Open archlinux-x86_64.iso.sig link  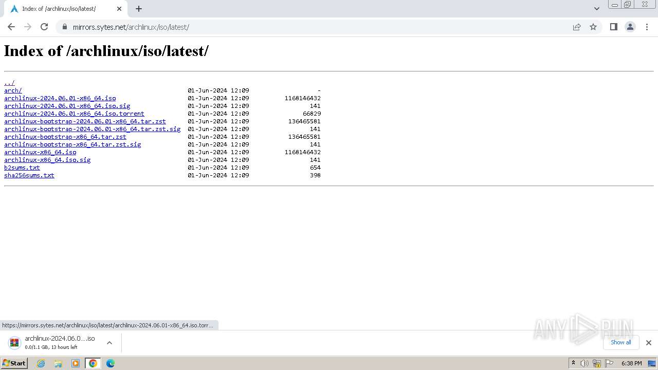click(x=47, y=160)
